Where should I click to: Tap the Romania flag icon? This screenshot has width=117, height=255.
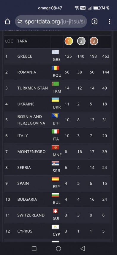point(55,68)
